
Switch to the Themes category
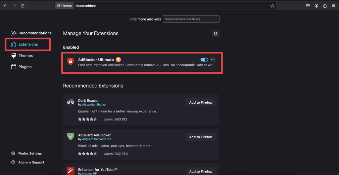tap(25, 55)
